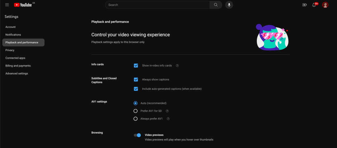337x148 pixels.
Task: Click 'Control your video viewing experience' heading
Action: pos(130,35)
